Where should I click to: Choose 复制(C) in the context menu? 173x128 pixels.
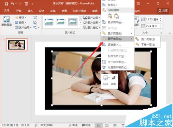tap(118, 5)
